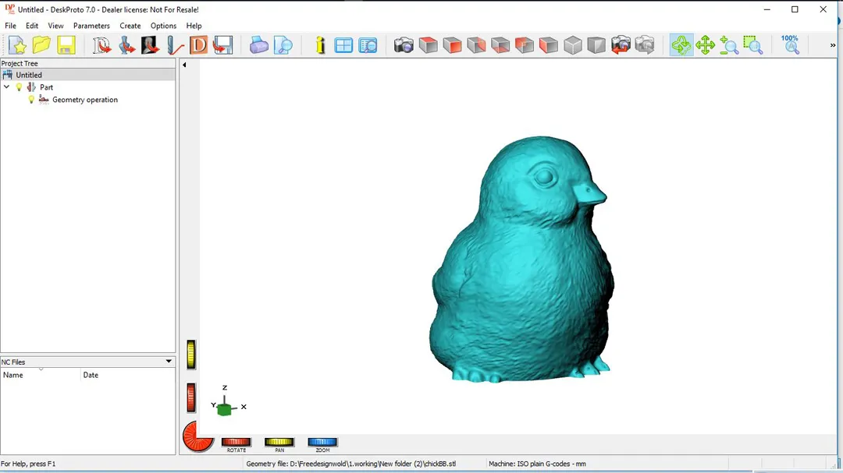
Task: Save the project using the floppy disk icon
Action: coord(66,45)
